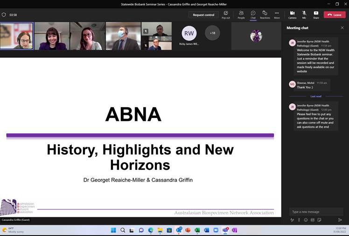Viewport: 349px width, 236px height.
Task: Click the 03:58 meeting timer
Action: 13,15
